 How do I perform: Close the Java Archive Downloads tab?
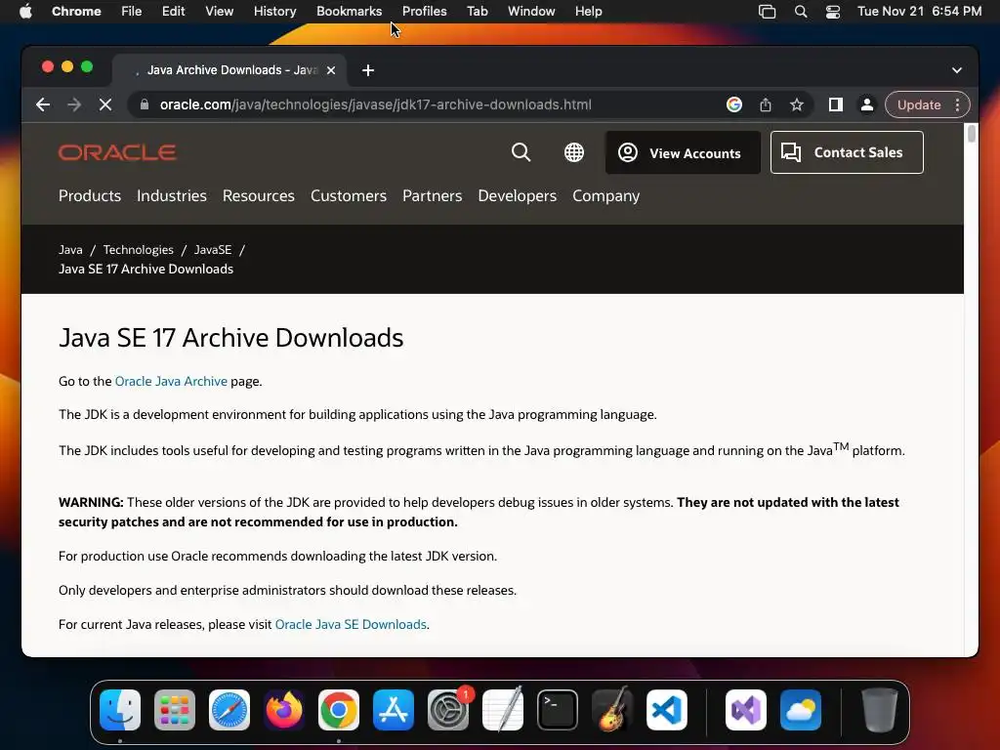[x=331, y=70]
